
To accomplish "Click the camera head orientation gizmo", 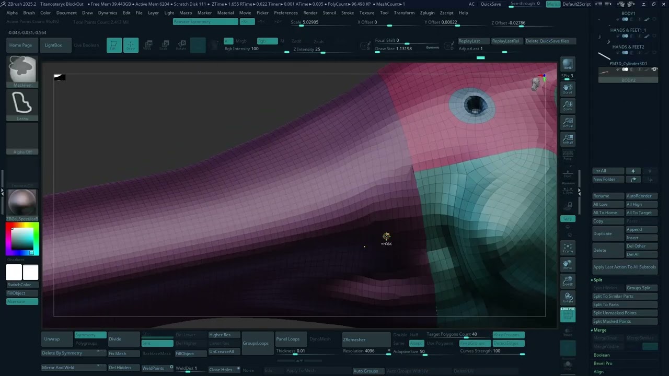I will [536, 84].
